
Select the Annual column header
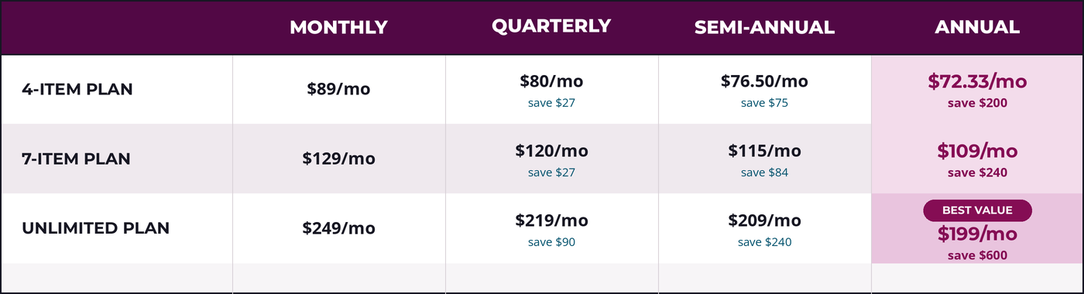coord(977,27)
